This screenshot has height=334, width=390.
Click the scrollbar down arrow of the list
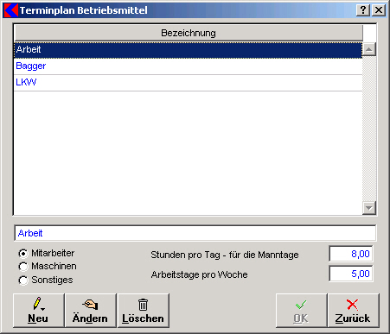[x=369, y=208]
